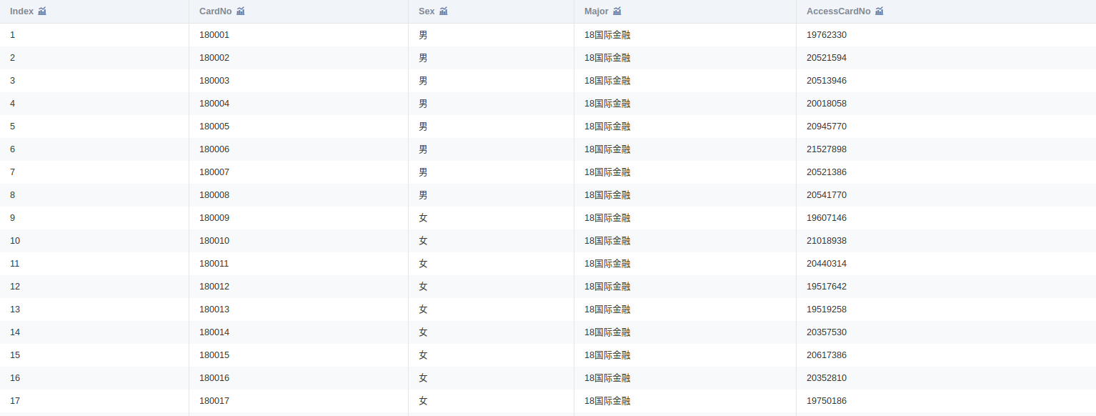The width and height of the screenshot is (1096, 416).
Task: Click AccessCardNo value 20440314
Action: point(827,264)
